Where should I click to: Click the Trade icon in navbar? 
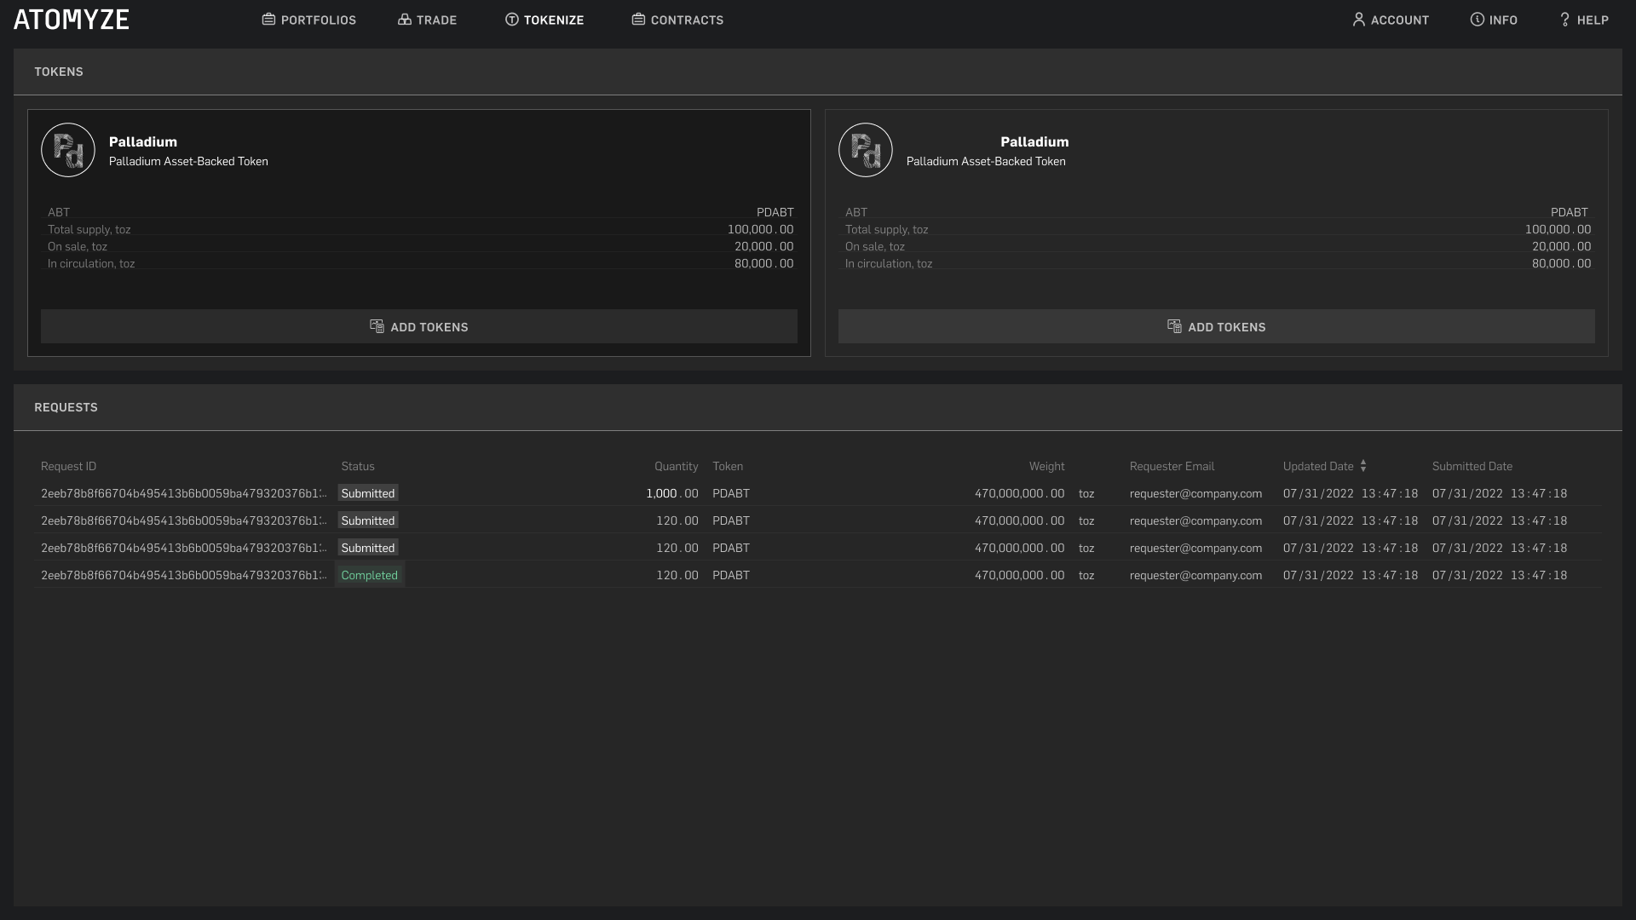405,20
